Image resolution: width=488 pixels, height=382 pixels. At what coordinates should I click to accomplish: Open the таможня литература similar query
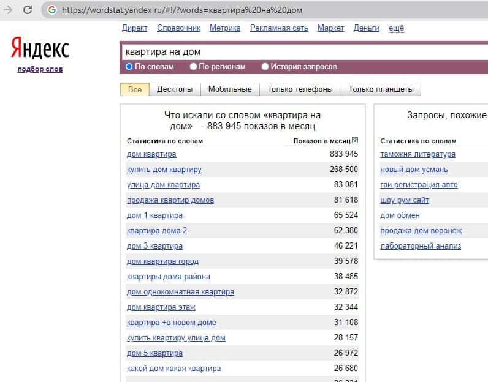point(417,154)
